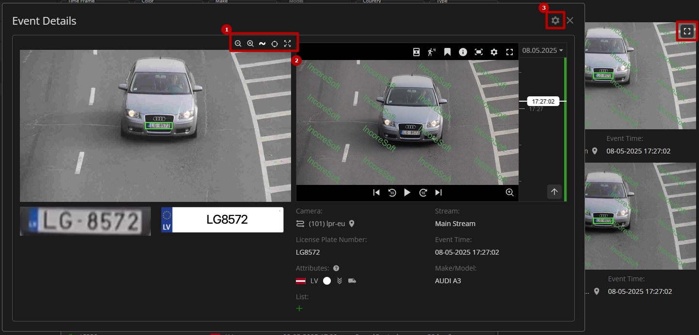The height and width of the screenshot is (335, 699).
Task: Click the cropped LG-8572 plate photo
Action: point(85,222)
